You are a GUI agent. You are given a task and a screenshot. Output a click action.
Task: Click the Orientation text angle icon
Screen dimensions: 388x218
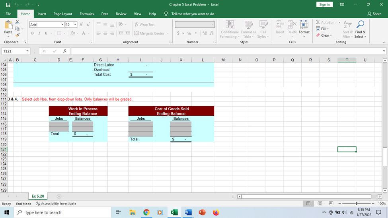coord(121,25)
